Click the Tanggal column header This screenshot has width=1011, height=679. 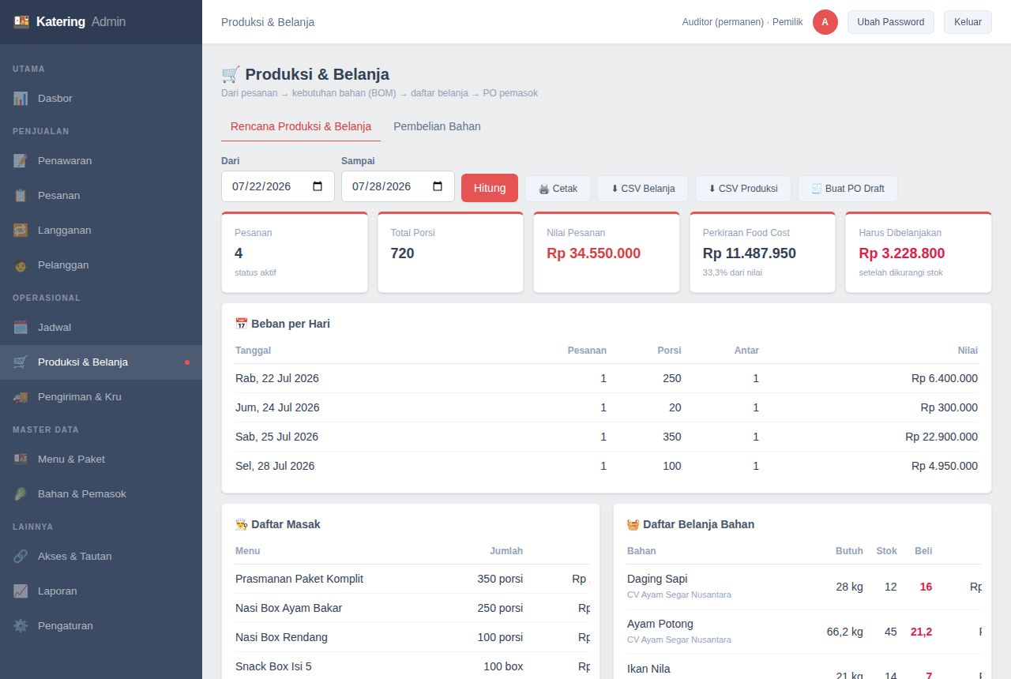(x=254, y=351)
